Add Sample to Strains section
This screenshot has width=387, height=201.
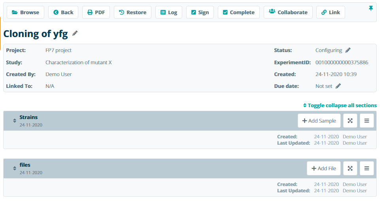pos(319,121)
